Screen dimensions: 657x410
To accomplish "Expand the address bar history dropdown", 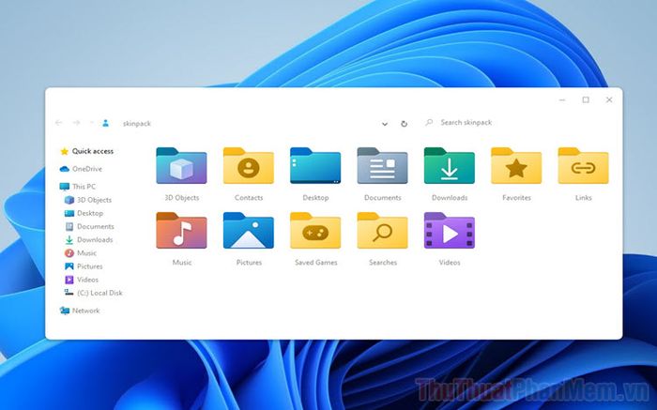I will pyautogui.click(x=384, y=124).
